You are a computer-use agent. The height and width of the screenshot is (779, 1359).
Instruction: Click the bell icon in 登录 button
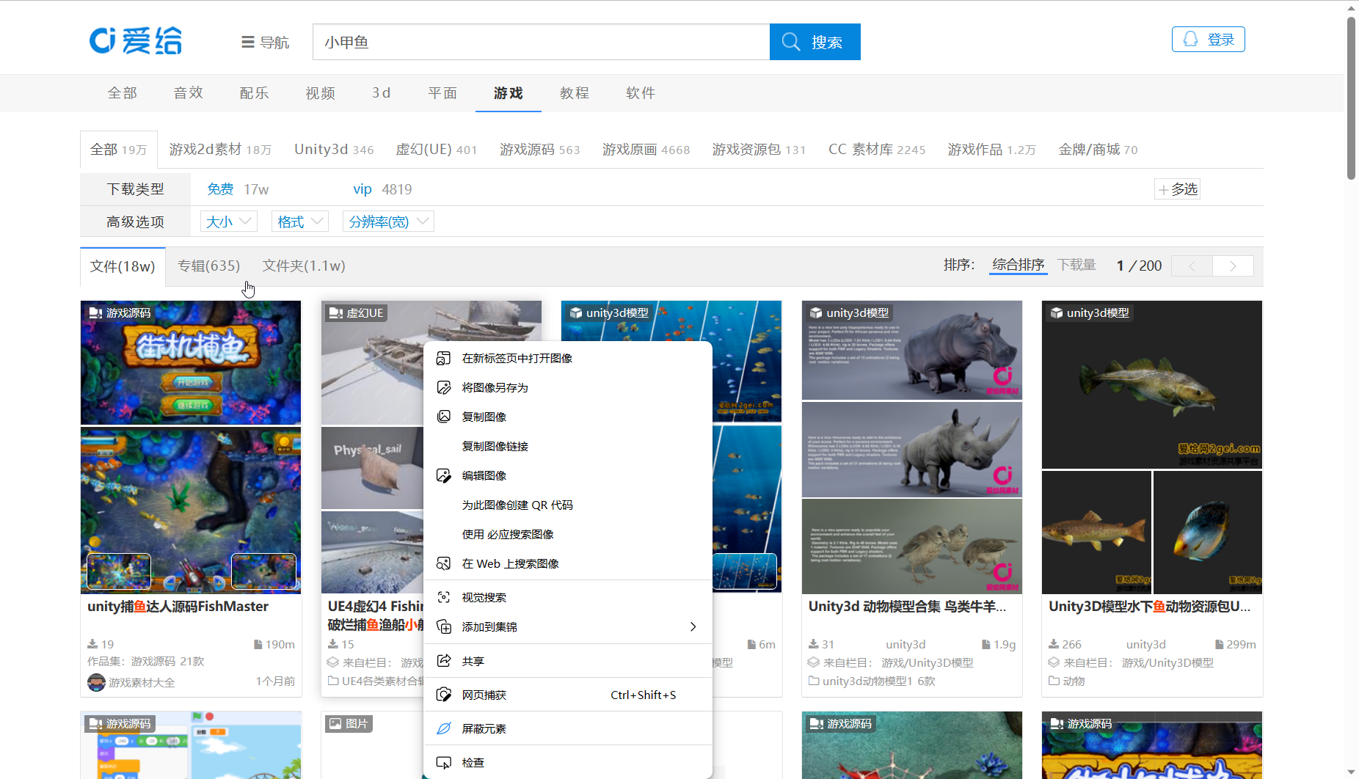[1190, 39]
